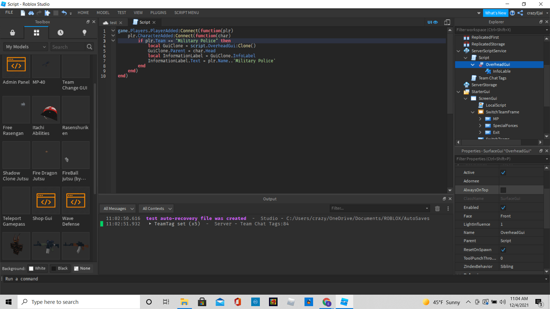This screenshot has height=309, width=550.
Task: Insert the Wave Defense model
Action: coord(75,201)
